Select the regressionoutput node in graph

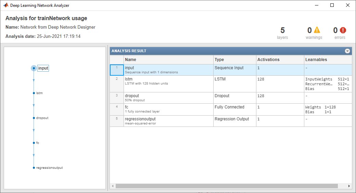(x=34, y=168)
